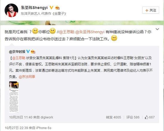
Task: Click the blue V verified badge beside 京华时报
Action: (28, 51)
